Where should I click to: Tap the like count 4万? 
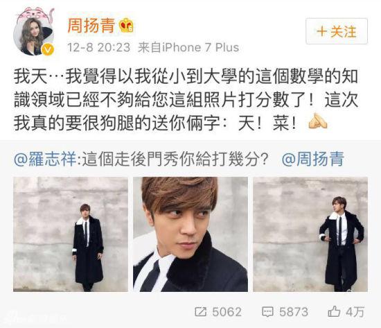coord(355,311)
